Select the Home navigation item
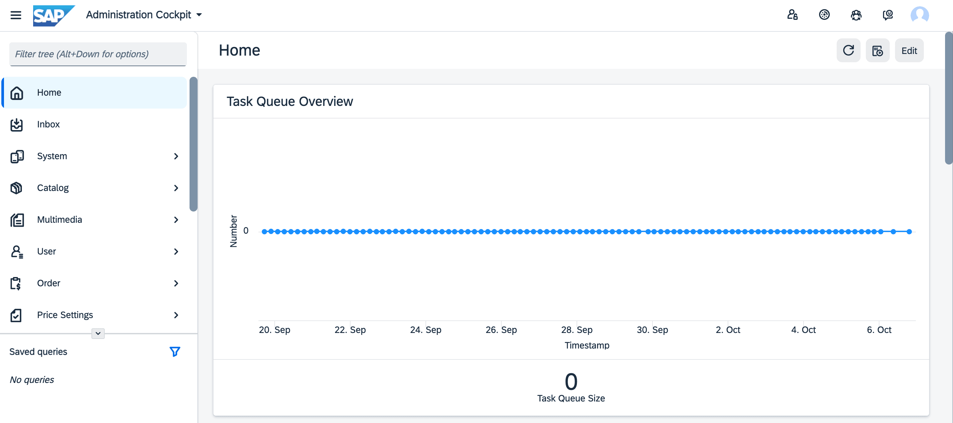Image resolution: width=953 pixels, height=423 pixels. click(x=49, y=92)
